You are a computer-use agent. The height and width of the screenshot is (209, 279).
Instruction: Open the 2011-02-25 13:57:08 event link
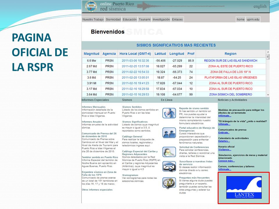(x=135, y=66)
